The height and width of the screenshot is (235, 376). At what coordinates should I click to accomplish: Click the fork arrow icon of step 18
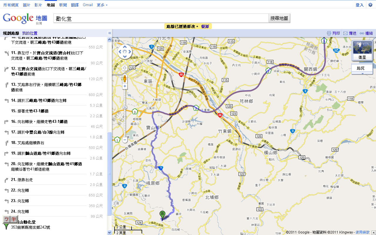click(7, 143)
